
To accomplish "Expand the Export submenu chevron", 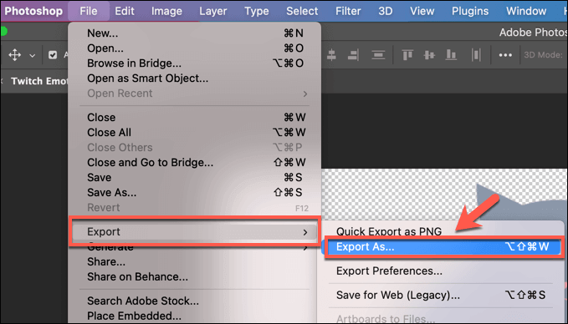I will pyautogui.click(x=305, y=232).
